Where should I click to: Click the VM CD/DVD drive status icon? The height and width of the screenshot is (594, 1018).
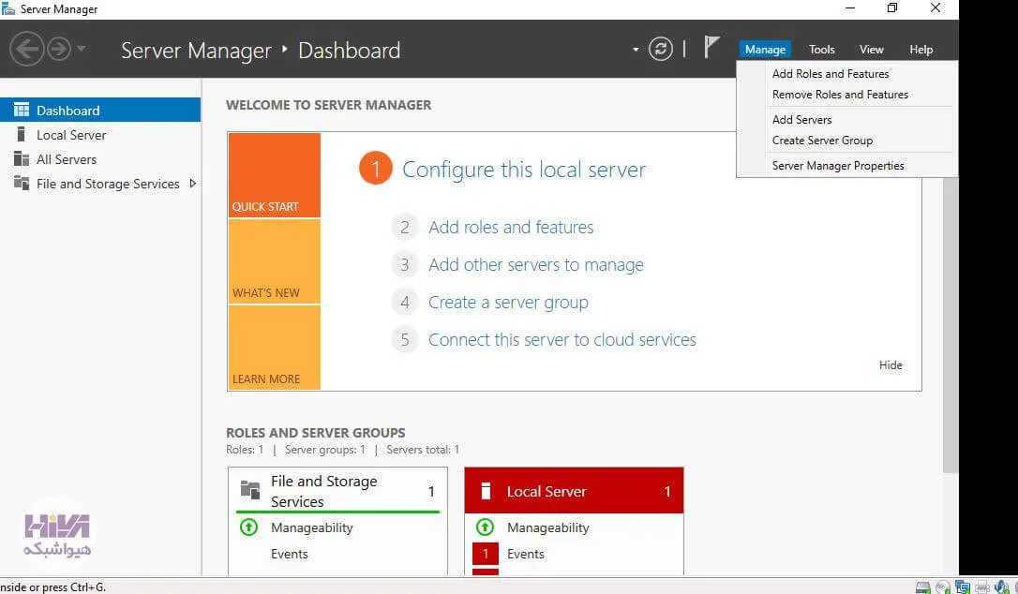[x=943, y=587]
